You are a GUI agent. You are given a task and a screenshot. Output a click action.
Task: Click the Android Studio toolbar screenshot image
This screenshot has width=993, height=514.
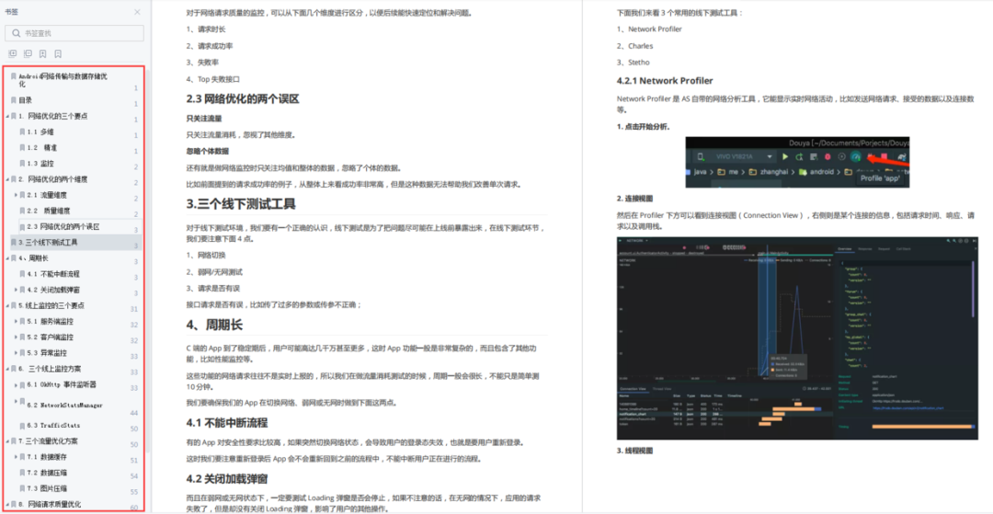(797, 162)
